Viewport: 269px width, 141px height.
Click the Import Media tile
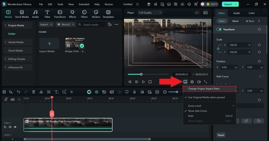[x=49, y=44]
